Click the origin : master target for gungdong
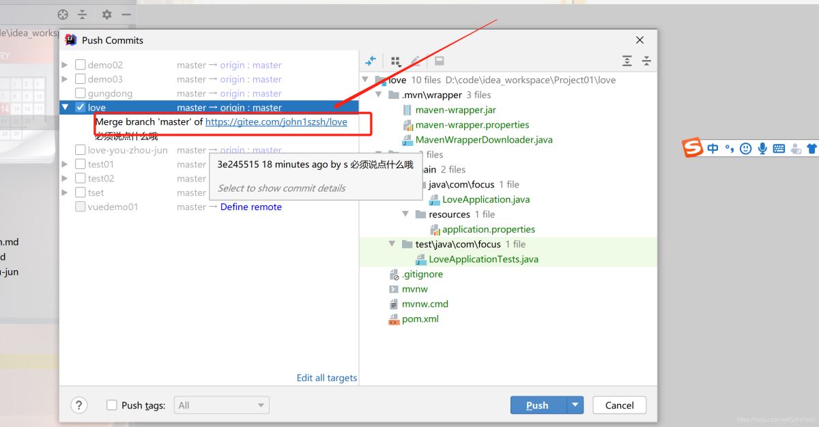This screenshot has width=819, height=427. [250, 93]
